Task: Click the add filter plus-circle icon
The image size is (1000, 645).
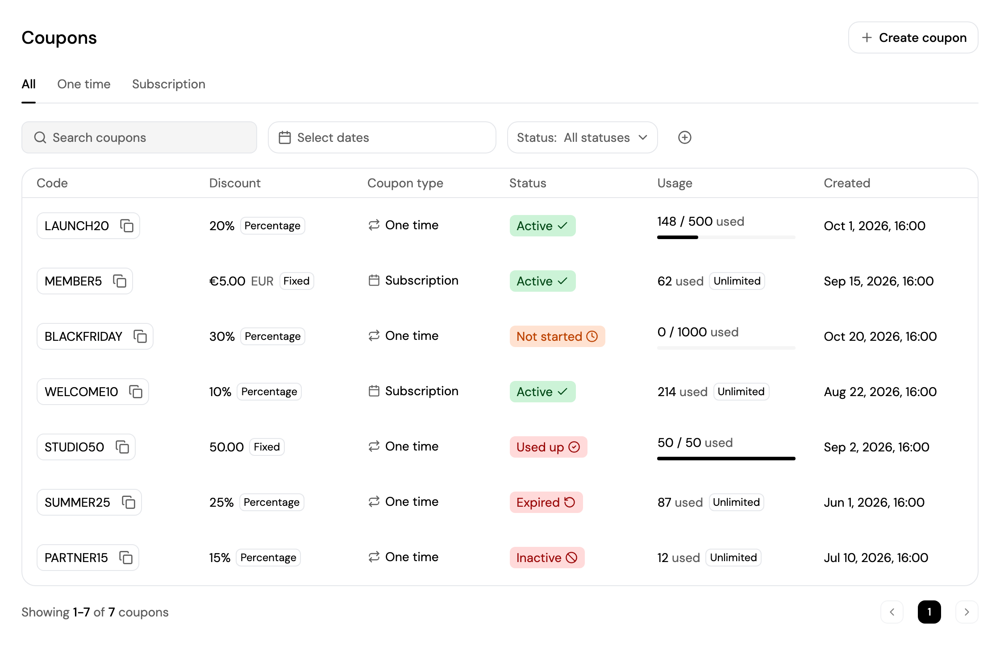Action: [x=685, y=137]
